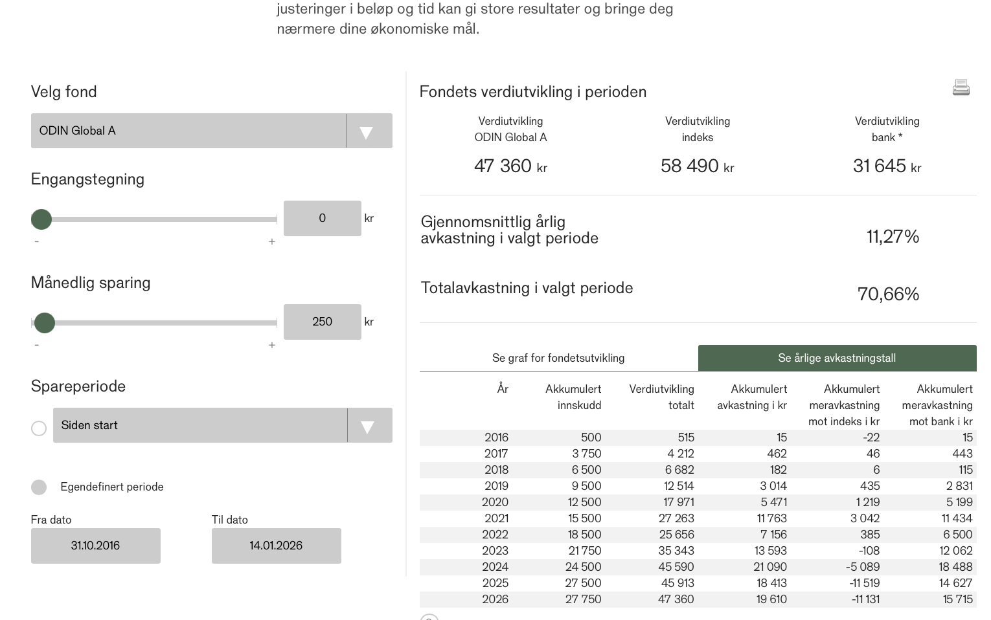Viewport: 991px width, 620px height.
Task: Click the plus sign under Engangstegning slider
Action: (272, 241)
